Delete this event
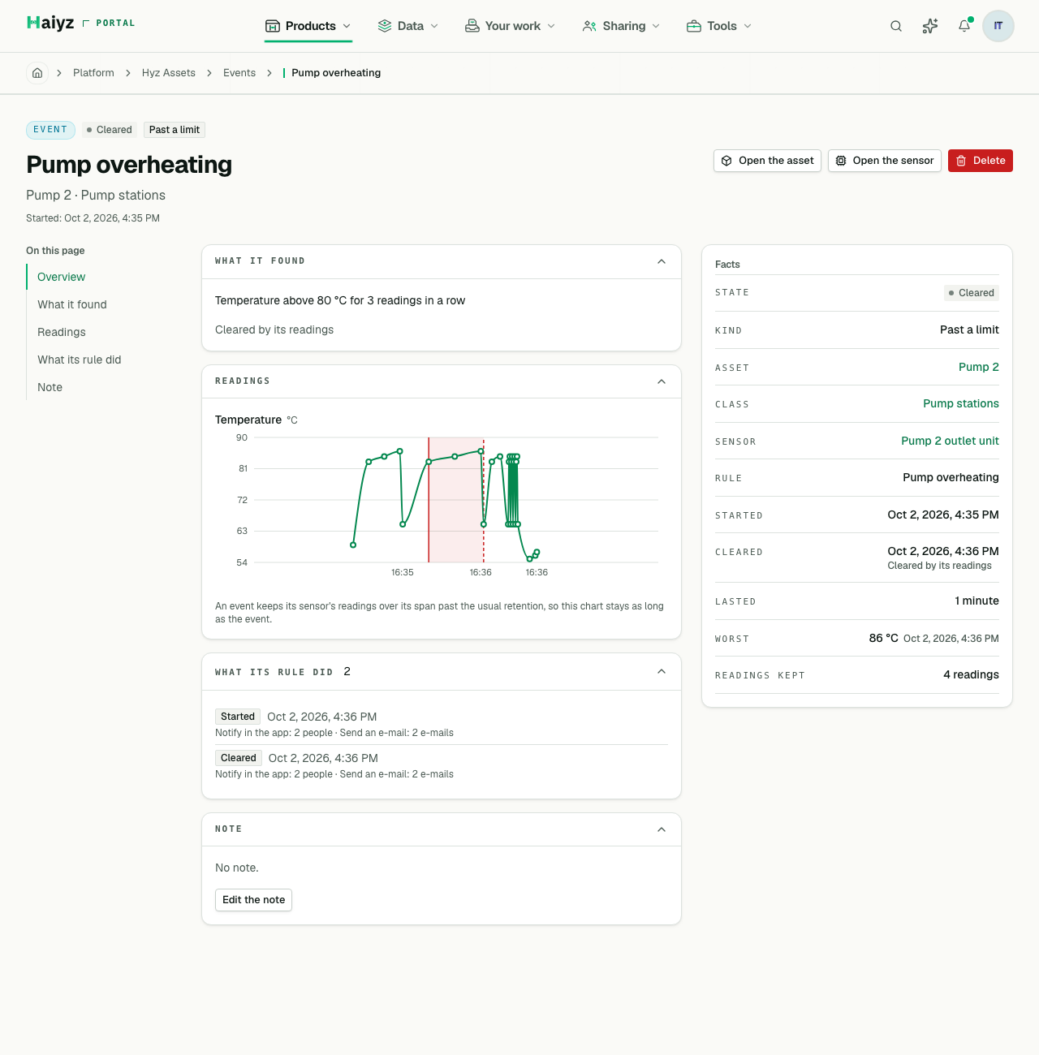Image resolution: width=1039 pixels, height=1055 pixels. 981,161
